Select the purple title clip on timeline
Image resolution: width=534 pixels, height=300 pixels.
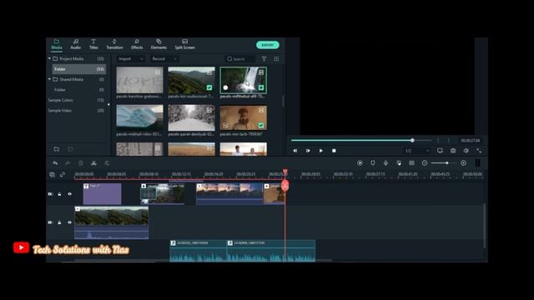click(102, 194)
